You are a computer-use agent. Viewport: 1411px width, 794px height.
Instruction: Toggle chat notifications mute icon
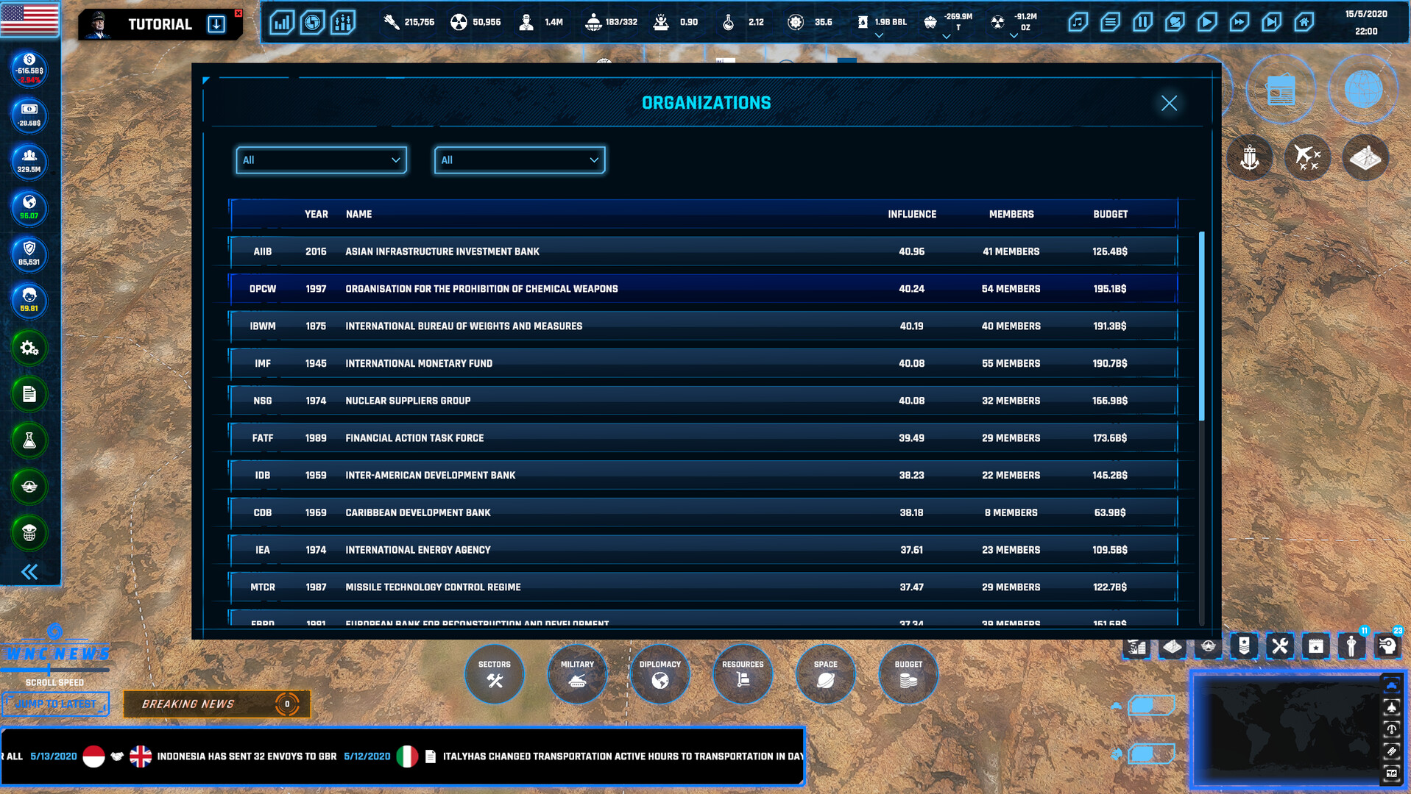pos(1175,22)
